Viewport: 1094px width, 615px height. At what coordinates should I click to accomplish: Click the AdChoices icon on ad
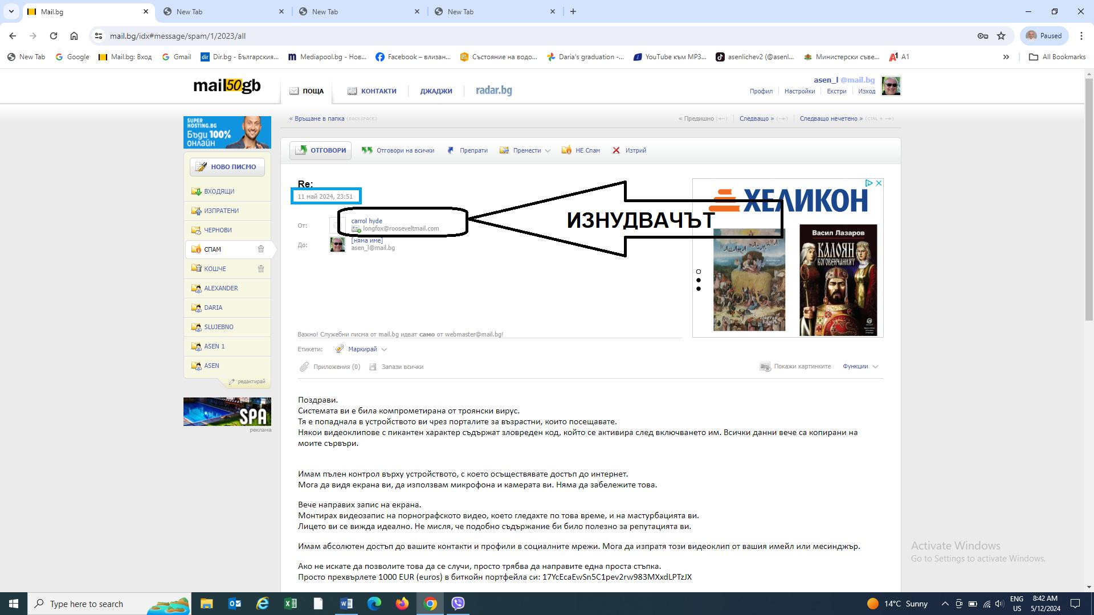tap(869, 183)
